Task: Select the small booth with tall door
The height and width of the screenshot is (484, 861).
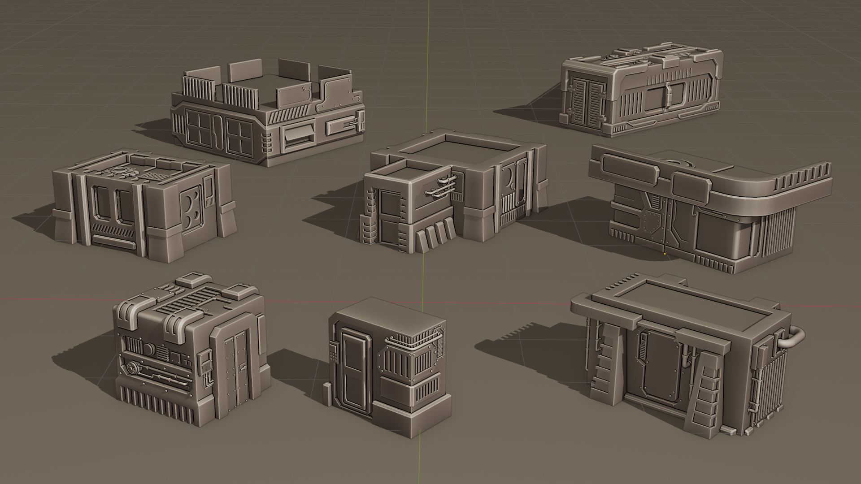Action: click(387, 368)
